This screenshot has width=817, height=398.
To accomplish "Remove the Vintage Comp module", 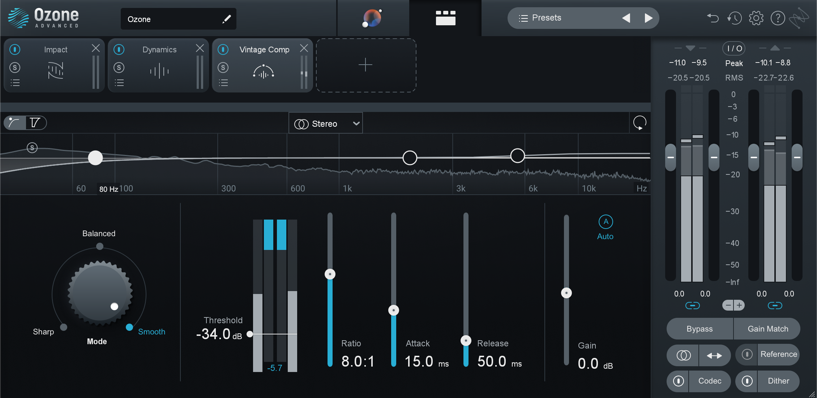I will click(x=304, y=48).
